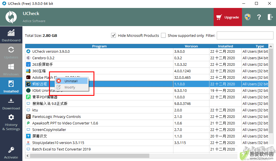This screenshot has height=161, width=276.
Task: Open the Download sidebar section
Action: pos(11,103)
